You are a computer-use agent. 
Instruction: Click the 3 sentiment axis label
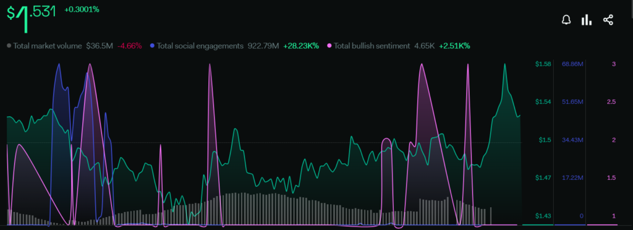[x=614, y=64]
